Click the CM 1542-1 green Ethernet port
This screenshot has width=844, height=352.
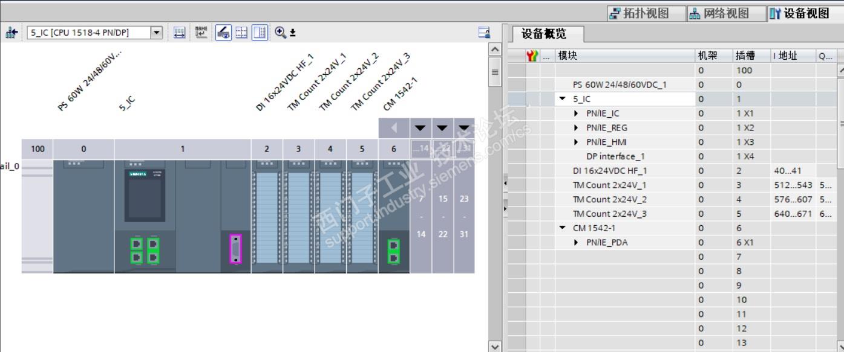click(393, 251)
